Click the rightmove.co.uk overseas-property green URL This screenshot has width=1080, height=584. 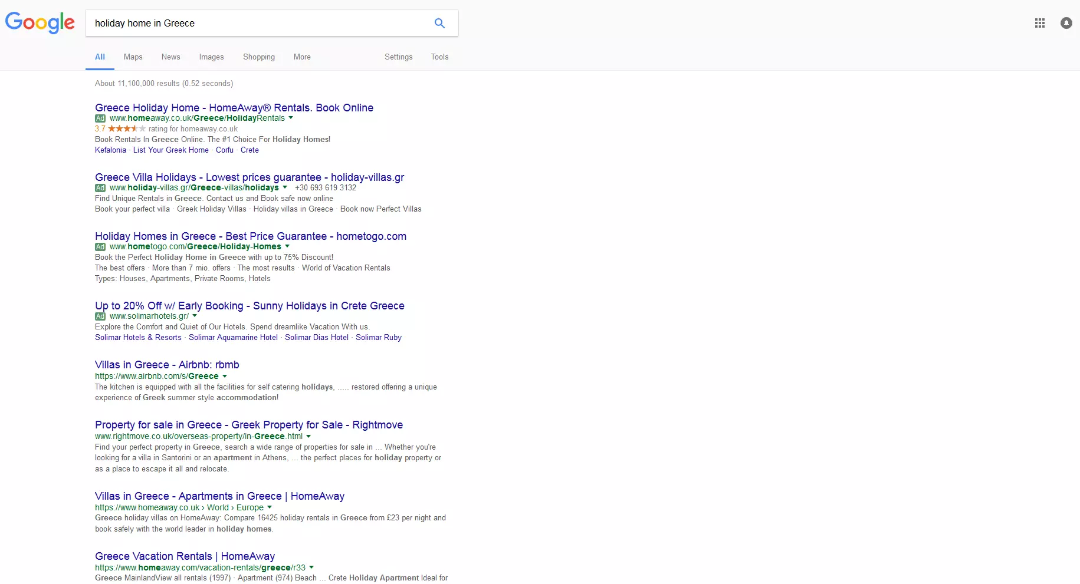199,437
